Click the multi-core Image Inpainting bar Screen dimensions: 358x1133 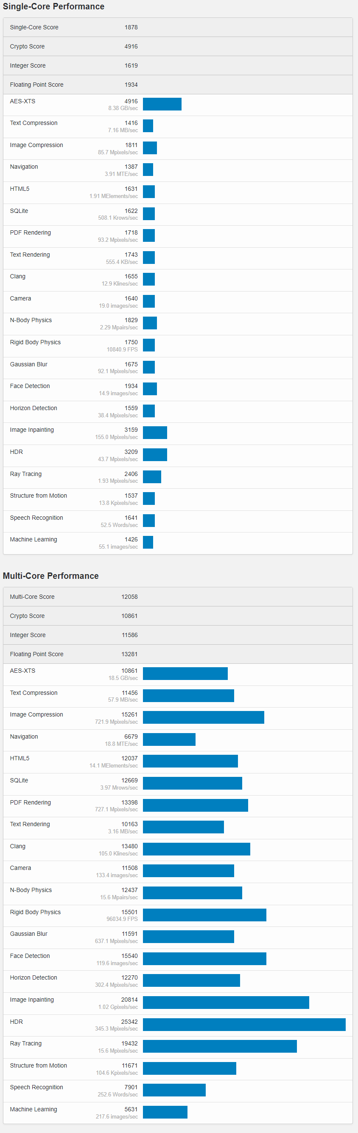click(x=226, y=1003)
